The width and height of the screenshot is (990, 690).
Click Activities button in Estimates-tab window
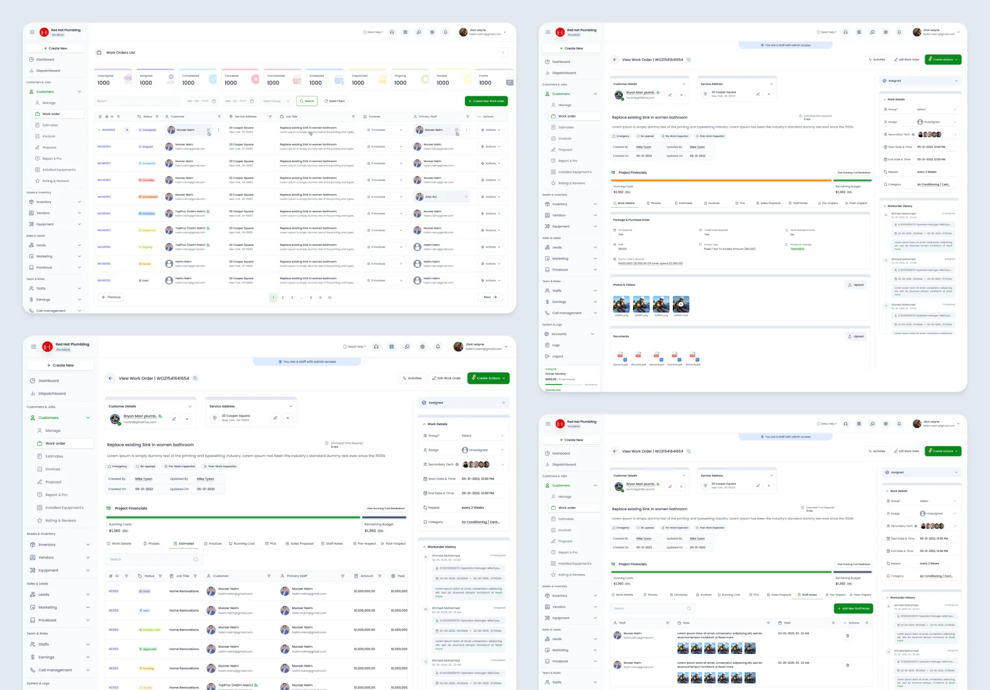[x=412, y=378]
